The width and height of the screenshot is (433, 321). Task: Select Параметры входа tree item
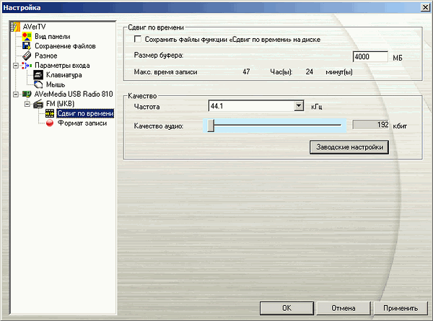tap(62, 66)
